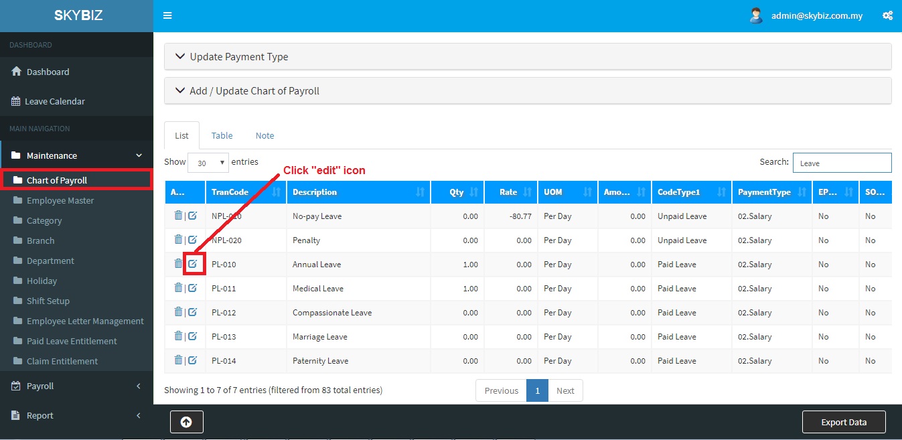The width and height of the screenshot is (902, 440).
Task: Click edit icon for Annual Leave row
Action: (x=193, y=264)
